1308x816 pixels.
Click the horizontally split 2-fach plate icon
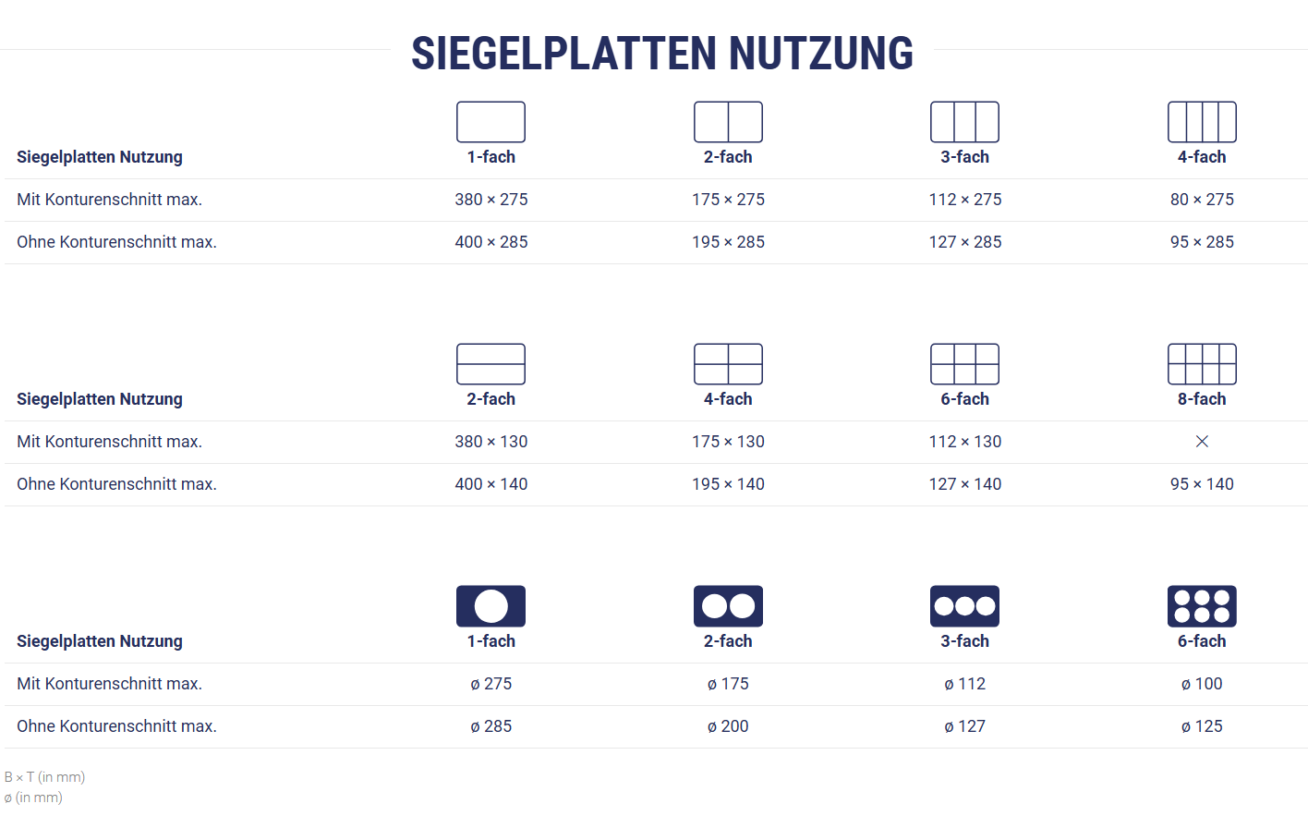point(490,364)
